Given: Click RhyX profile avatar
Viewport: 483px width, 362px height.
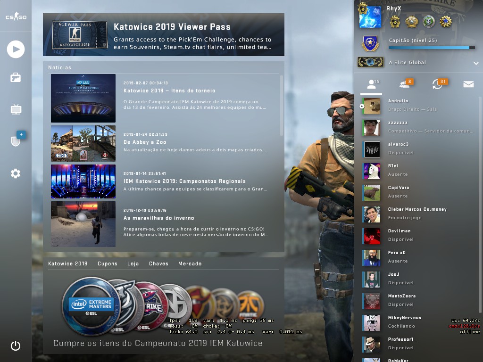Looking at the screenshot, I should (x=370, y=17).
